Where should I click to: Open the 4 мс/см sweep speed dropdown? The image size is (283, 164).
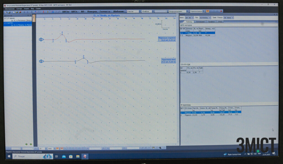point(139,11)
